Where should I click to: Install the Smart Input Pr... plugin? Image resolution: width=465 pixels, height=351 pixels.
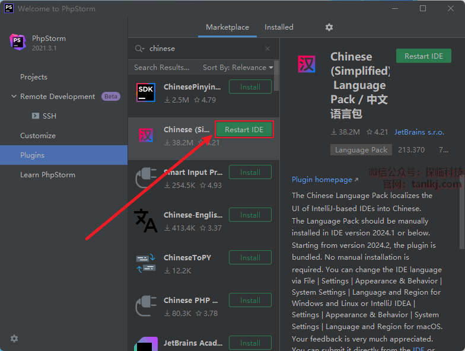point(250,172)
